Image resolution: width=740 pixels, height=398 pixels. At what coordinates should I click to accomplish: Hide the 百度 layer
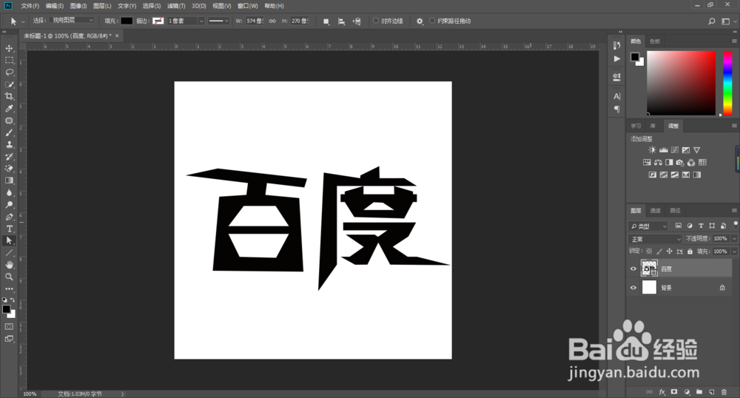tap(633, 269)
